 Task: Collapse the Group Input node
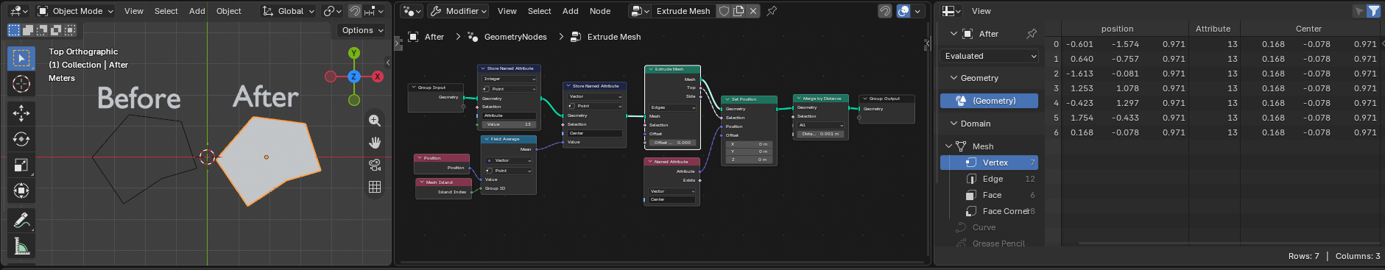tap(414, 88)
